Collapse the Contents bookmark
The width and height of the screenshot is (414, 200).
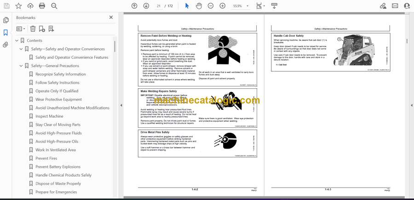point(17,40)
